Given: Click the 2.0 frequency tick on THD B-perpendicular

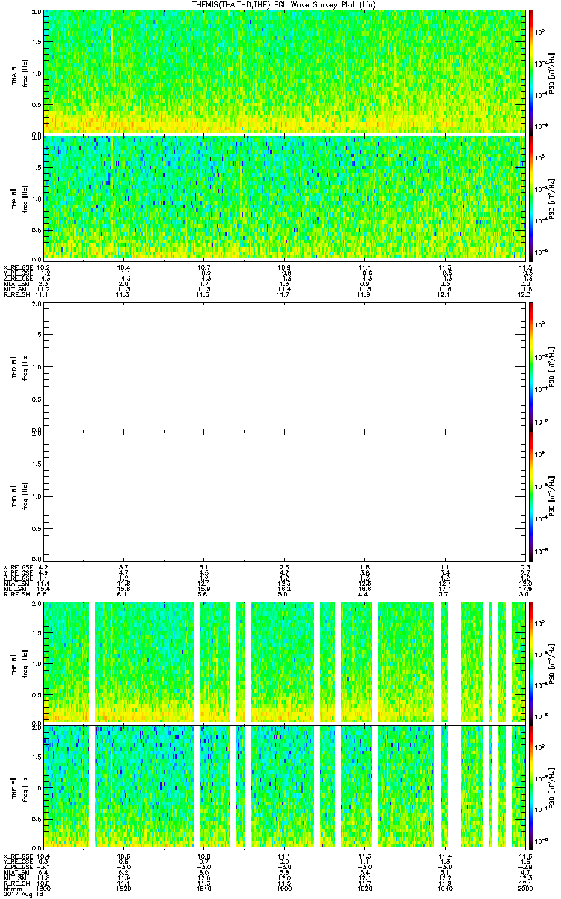Looking at the screenshot, I should (x=35, y=306).
